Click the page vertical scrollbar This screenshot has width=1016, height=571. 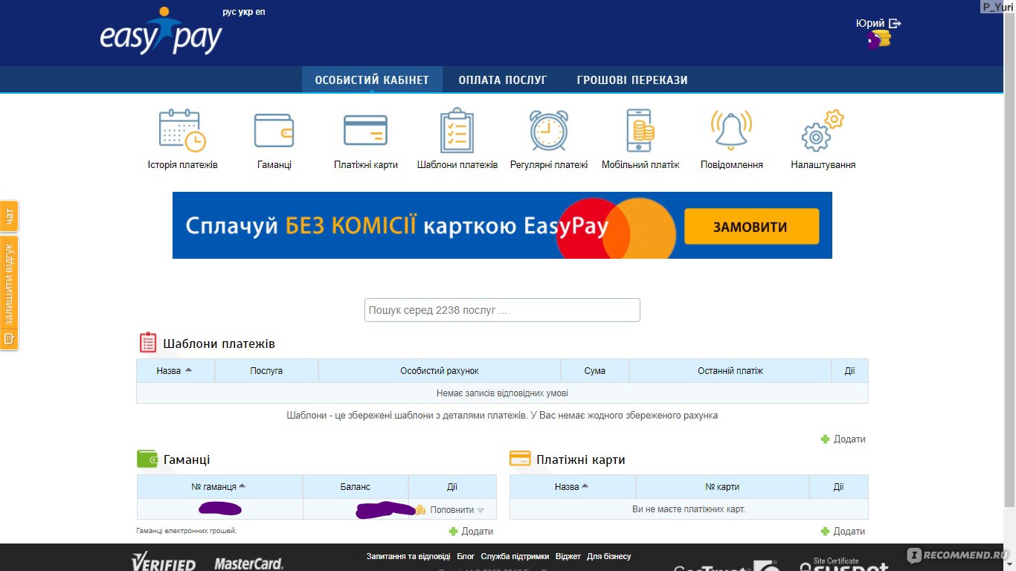1009,260
